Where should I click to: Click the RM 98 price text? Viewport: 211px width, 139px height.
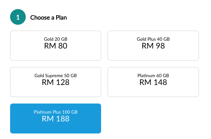(x=153, y=46)
